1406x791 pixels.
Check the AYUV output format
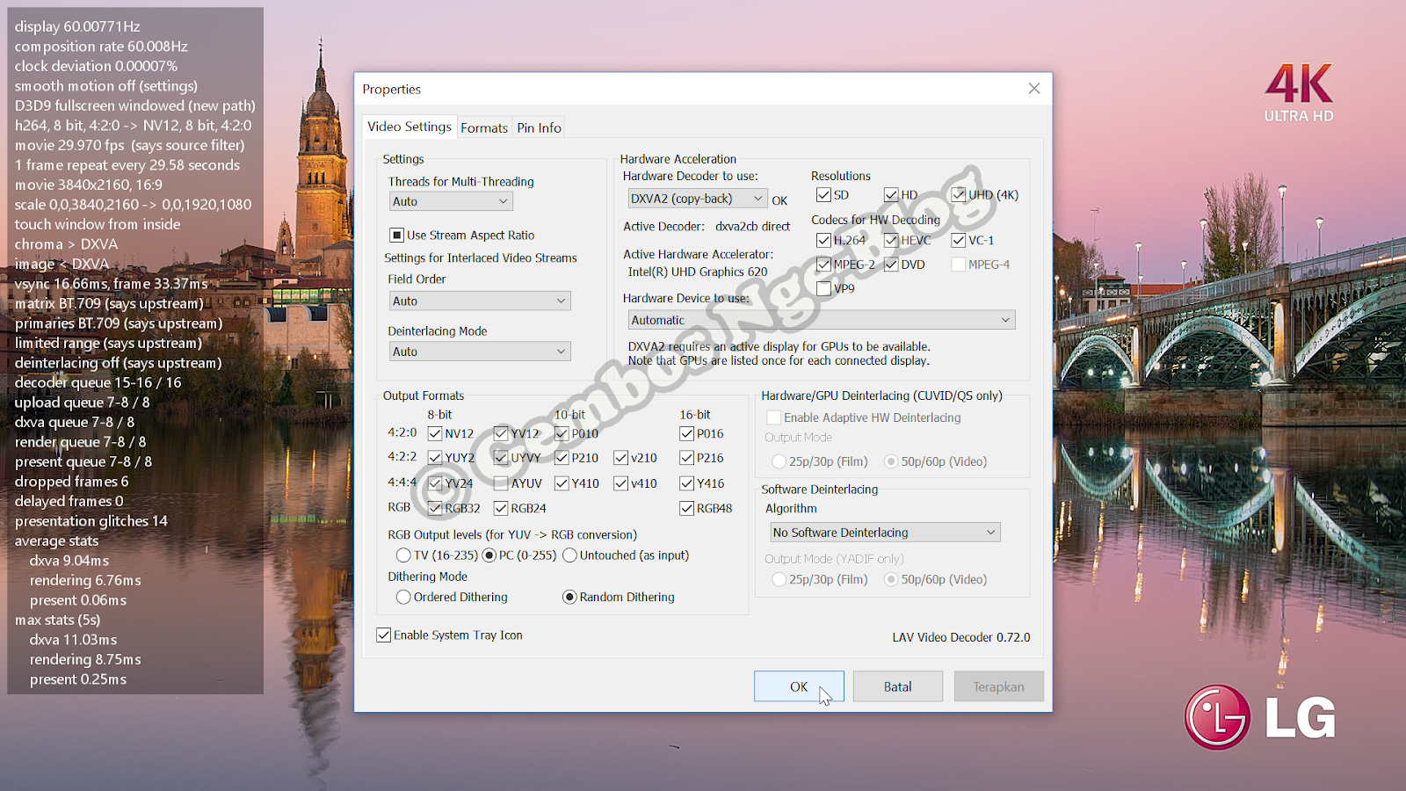[501, 483]
